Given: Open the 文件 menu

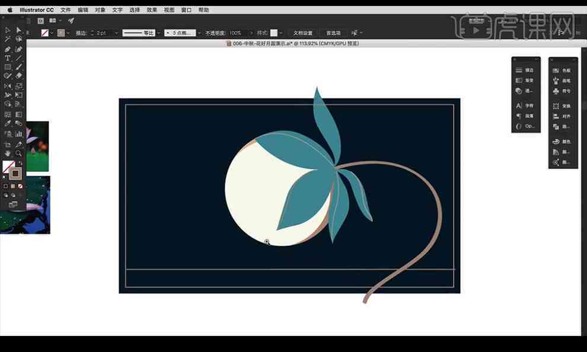Looking at the screenshot, I should pyautogui.click(x=65, y=10).
